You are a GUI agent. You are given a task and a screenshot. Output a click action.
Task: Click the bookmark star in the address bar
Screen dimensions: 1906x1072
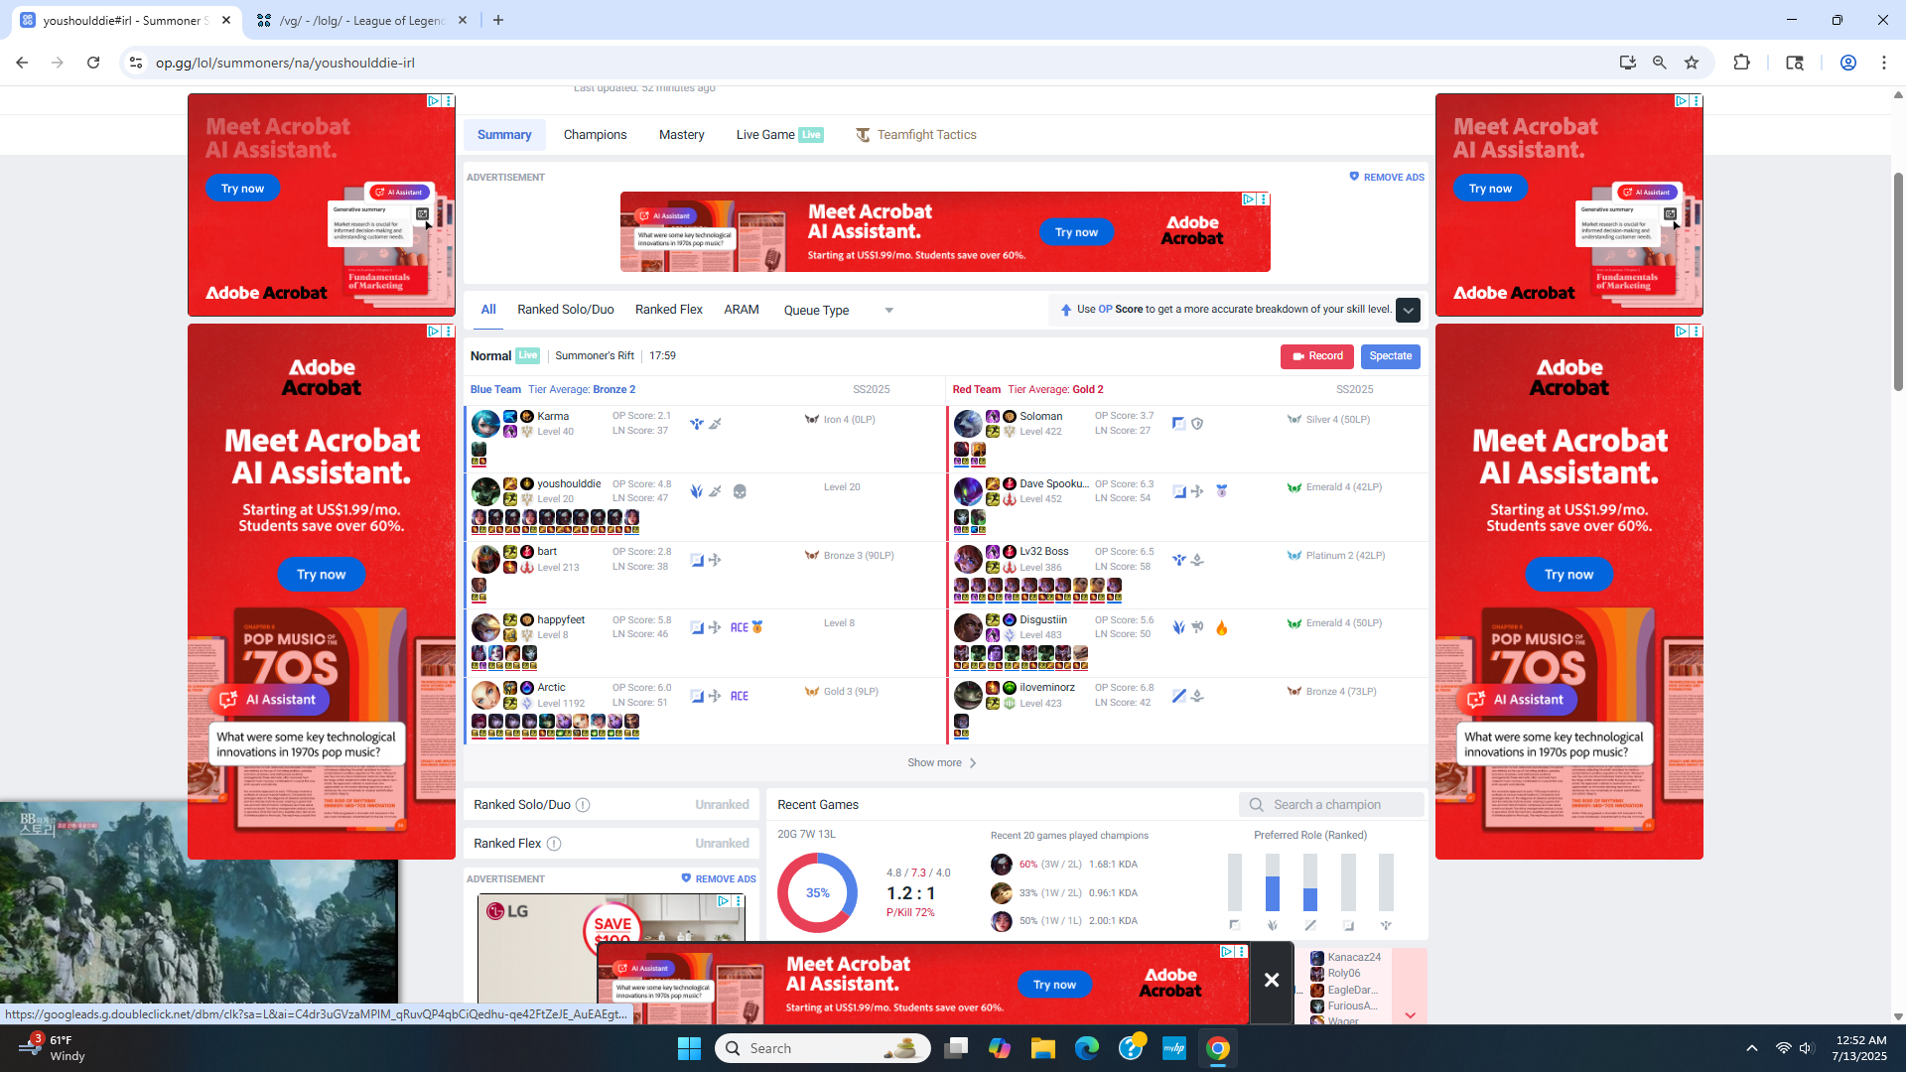coord(1692,63)
